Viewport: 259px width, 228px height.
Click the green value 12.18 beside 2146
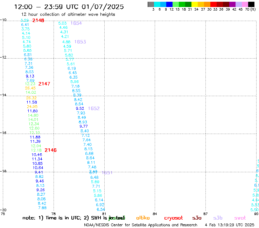point(36,150)
